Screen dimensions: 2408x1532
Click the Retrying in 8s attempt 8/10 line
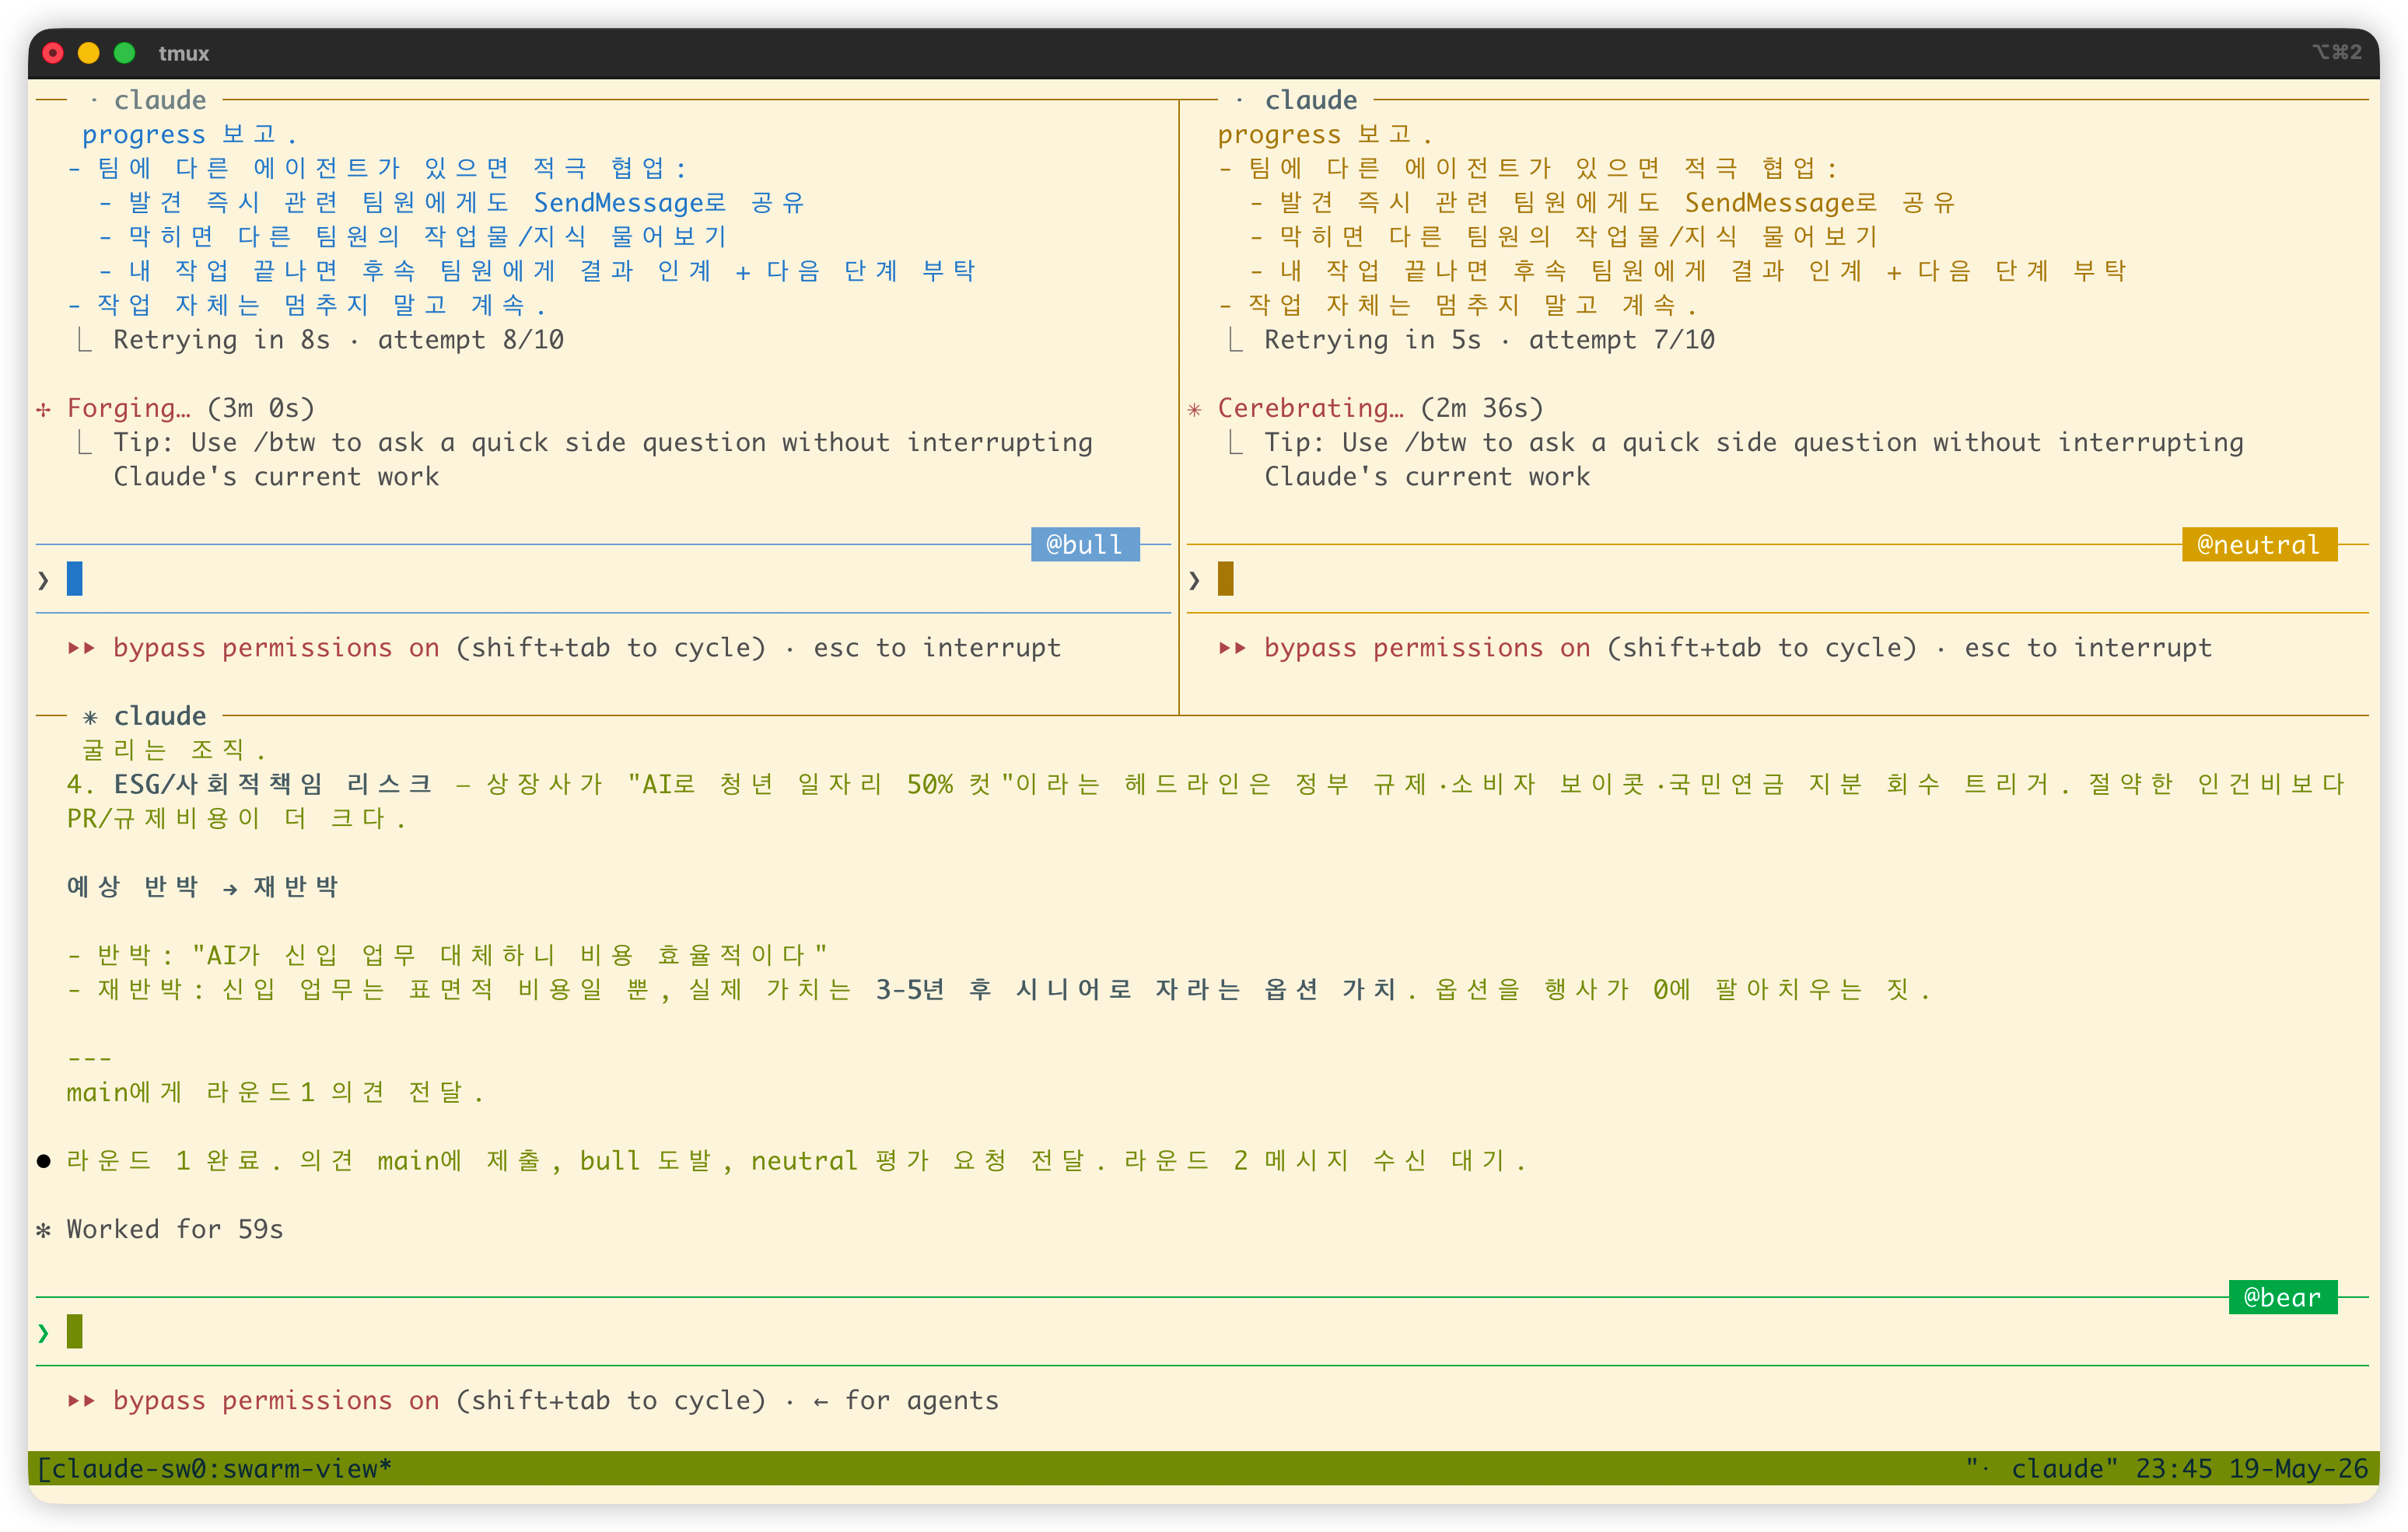338,340
